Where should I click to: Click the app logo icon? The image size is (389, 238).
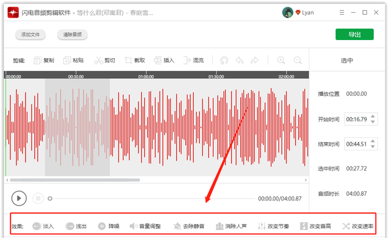13,12
